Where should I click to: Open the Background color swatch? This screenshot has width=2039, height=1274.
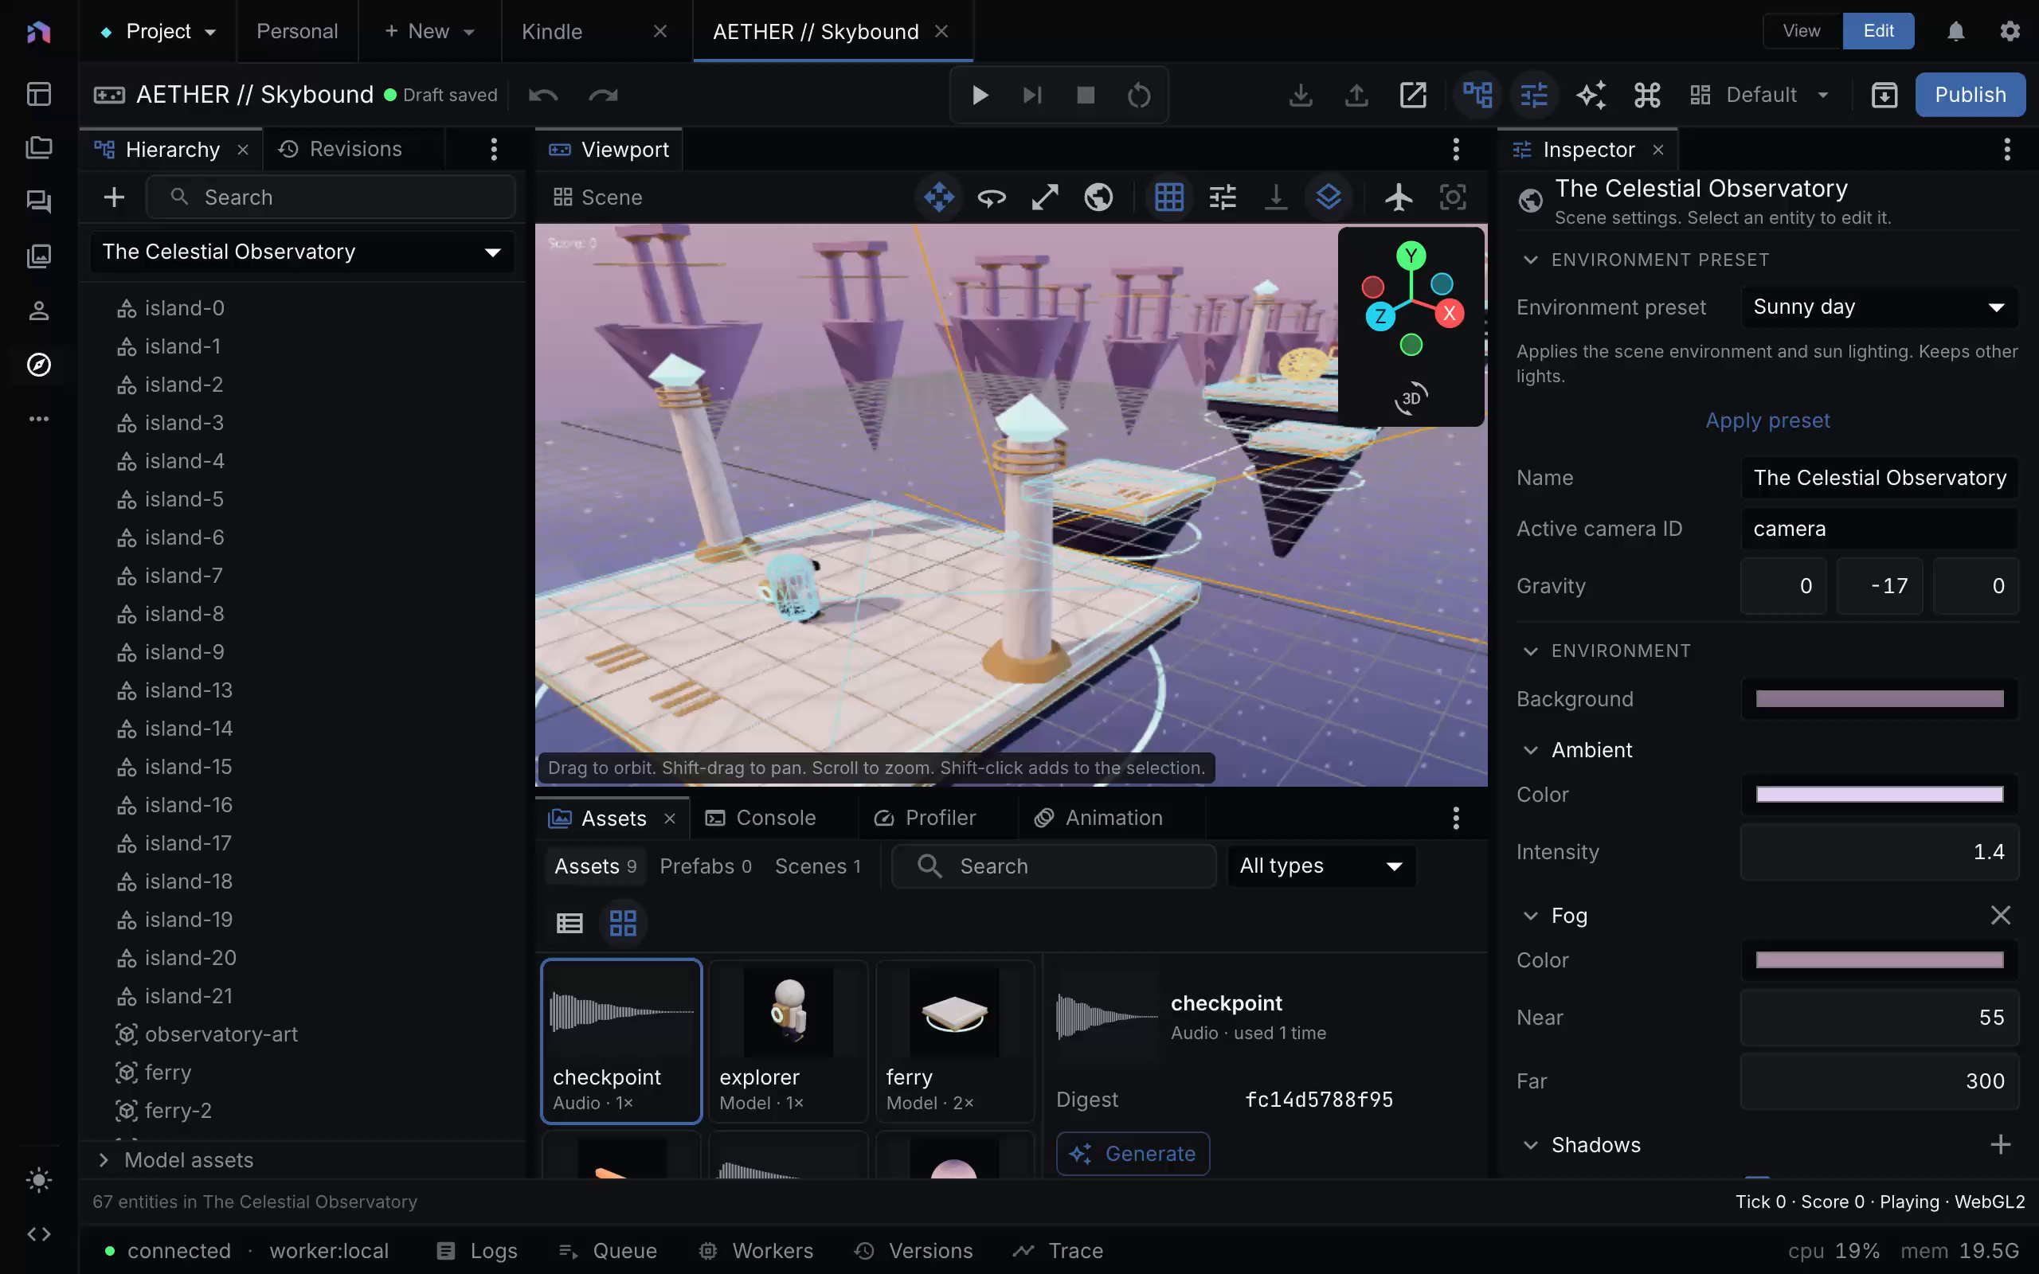tap(1879, 698)
